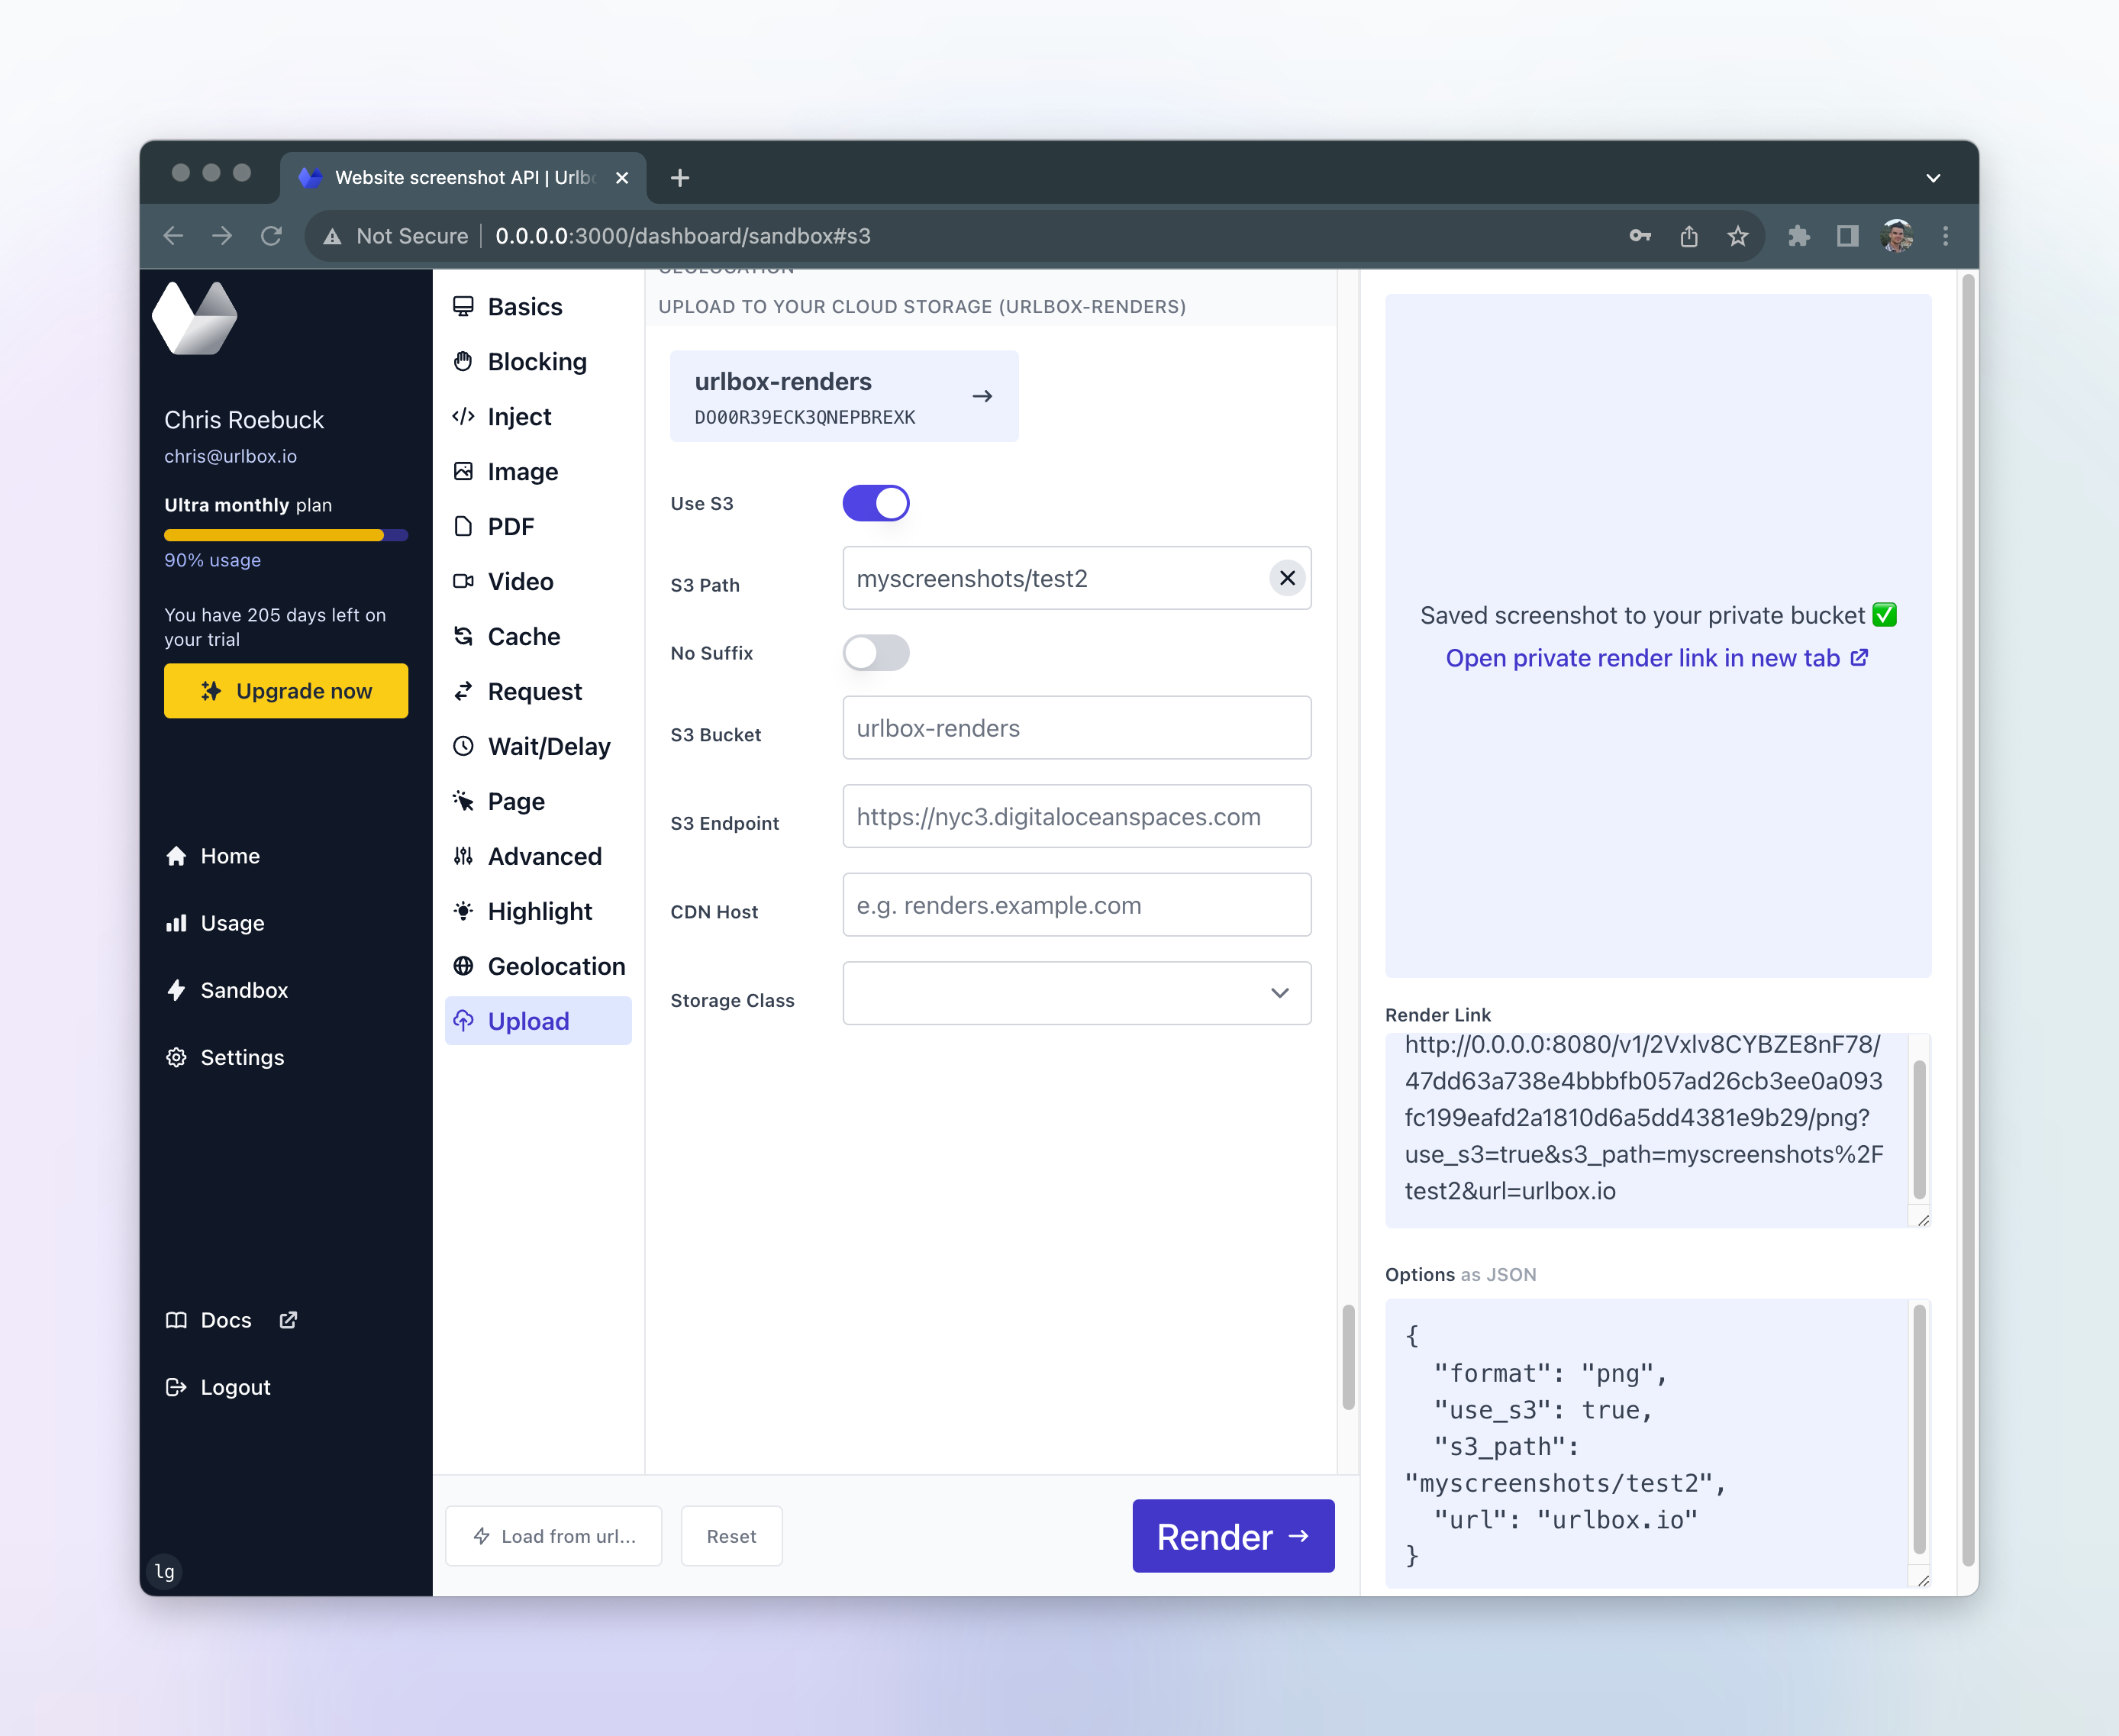2119x1736 pixels.
Task: Enable the No Suffix toggle
Action: tap(876, 653)
